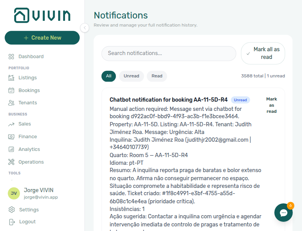Image resolution: width=302 pixels, height=231 pixels.
Task: Click the +34640107739 phone number
Action: point(128,147)
